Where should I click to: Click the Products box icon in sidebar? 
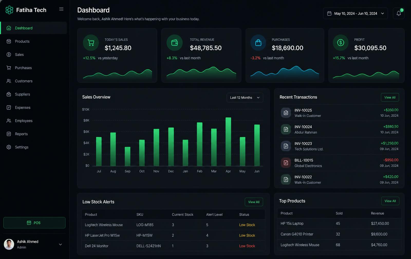[9, 41]
